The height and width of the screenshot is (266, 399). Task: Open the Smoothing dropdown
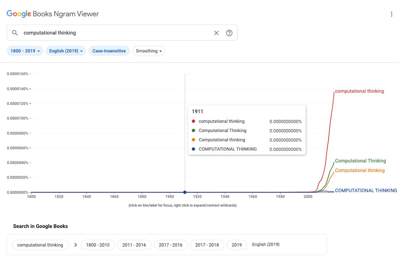point(149,51)
